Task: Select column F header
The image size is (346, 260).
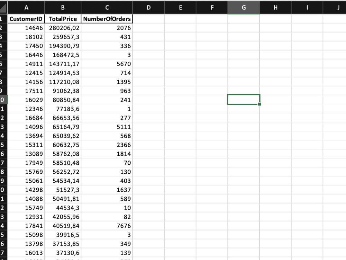Action: (212, 8)
